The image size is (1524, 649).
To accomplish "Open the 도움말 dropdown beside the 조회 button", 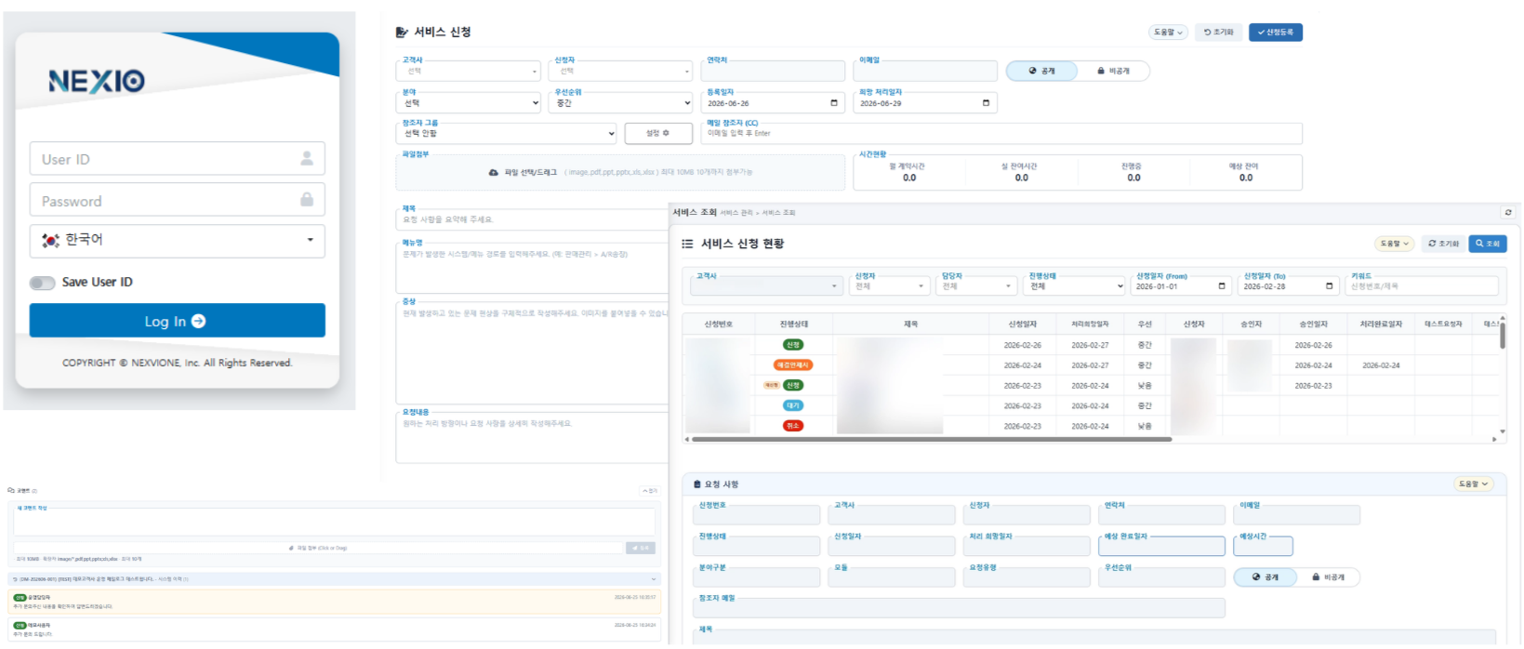I will [x=1394, y=244].
